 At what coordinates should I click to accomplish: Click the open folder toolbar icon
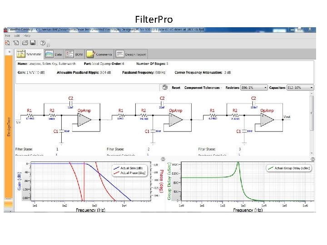pyautogui.click(x=25, y=43)
